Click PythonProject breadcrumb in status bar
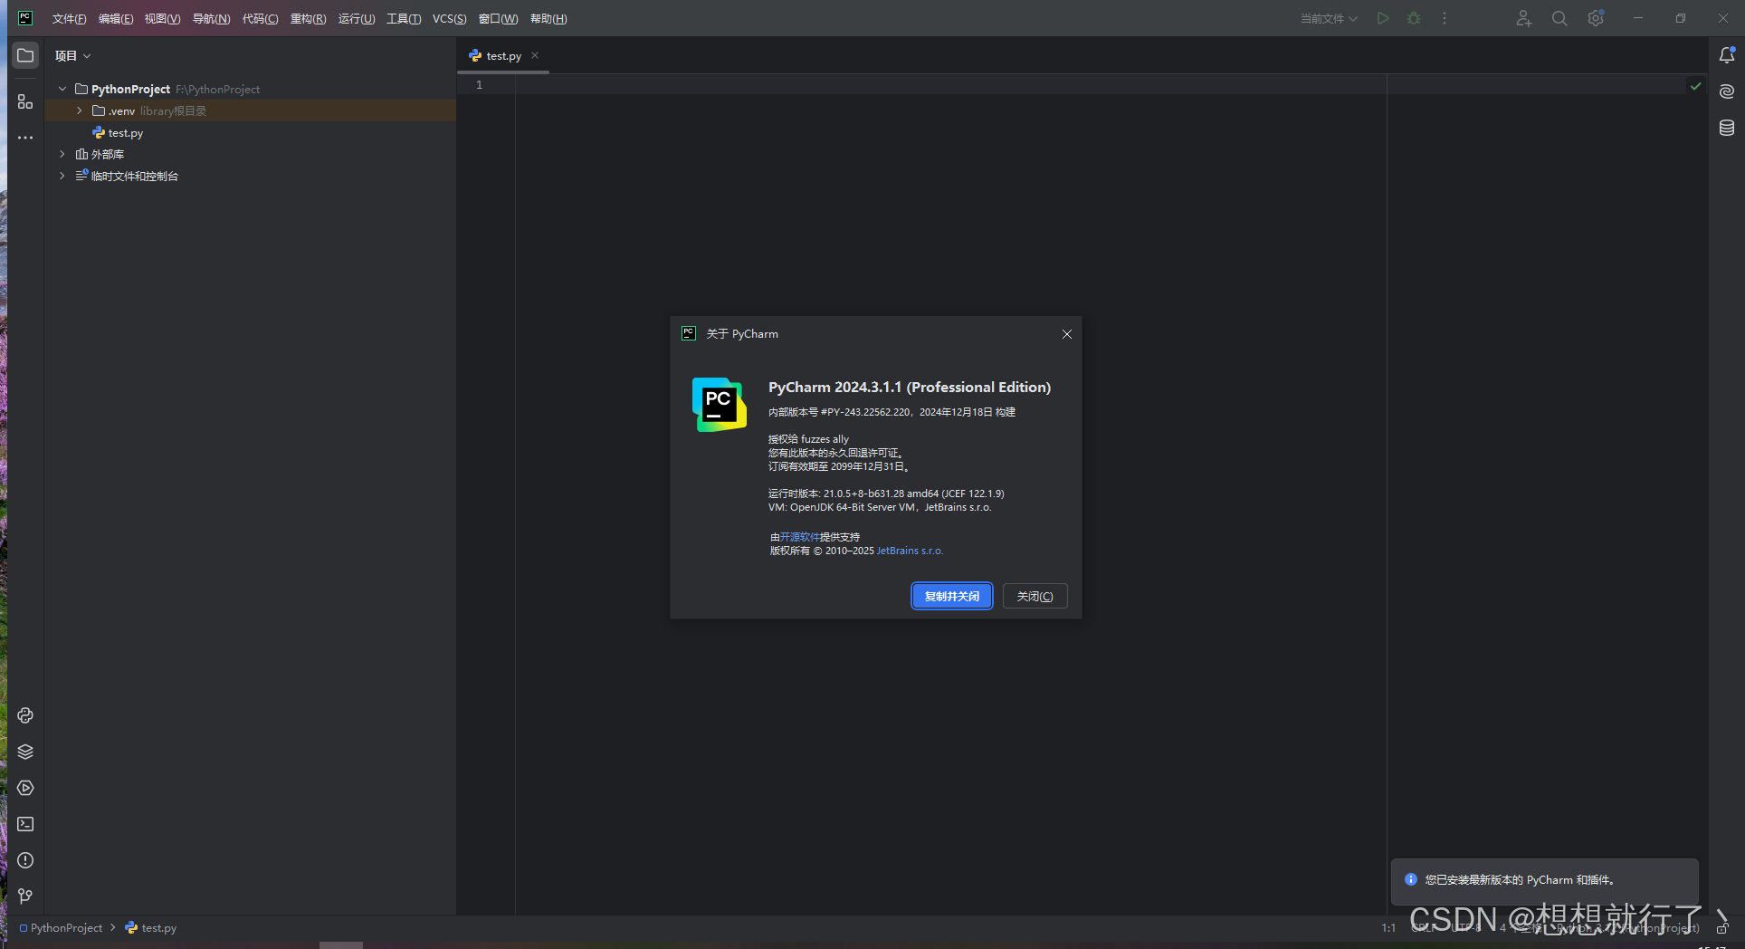Screen dimensions: 1745x949 [61, 928]
